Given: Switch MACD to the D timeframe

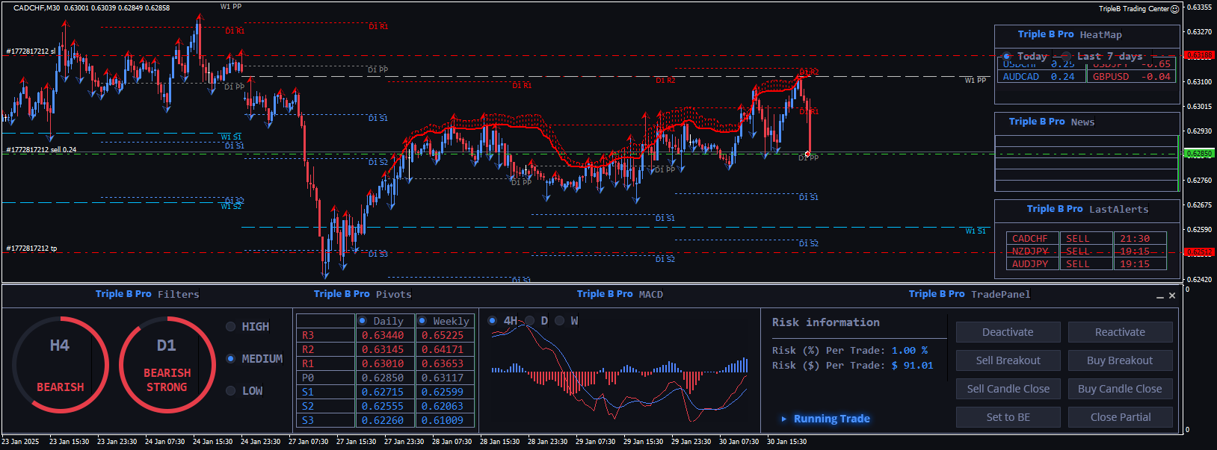Looking at the screenshot, I should [x=530, y=321].
